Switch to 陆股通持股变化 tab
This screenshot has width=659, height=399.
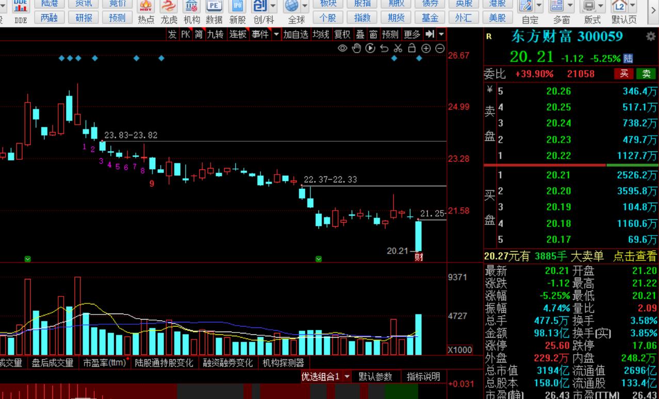tap(164, 363)
